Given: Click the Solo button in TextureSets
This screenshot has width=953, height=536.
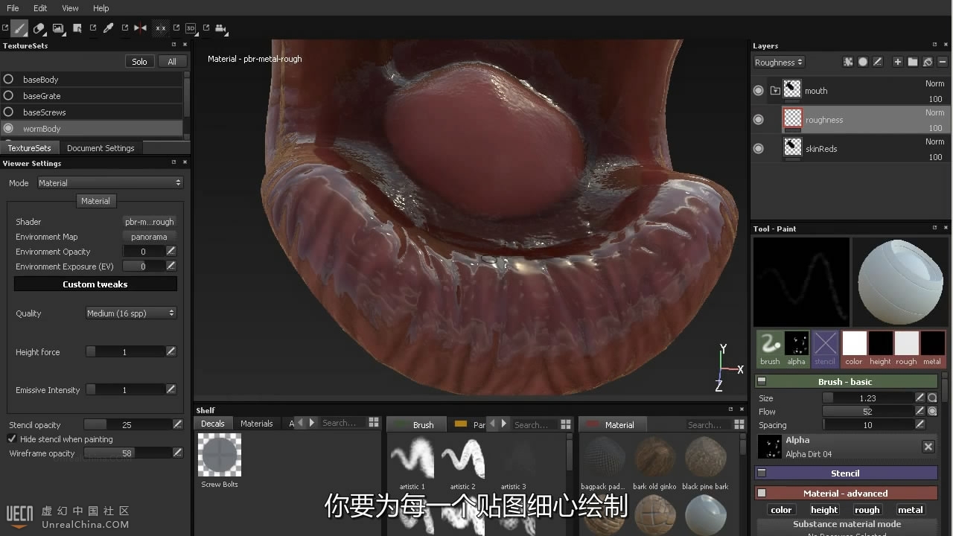Looking at the screenshot, I should 140,62.
